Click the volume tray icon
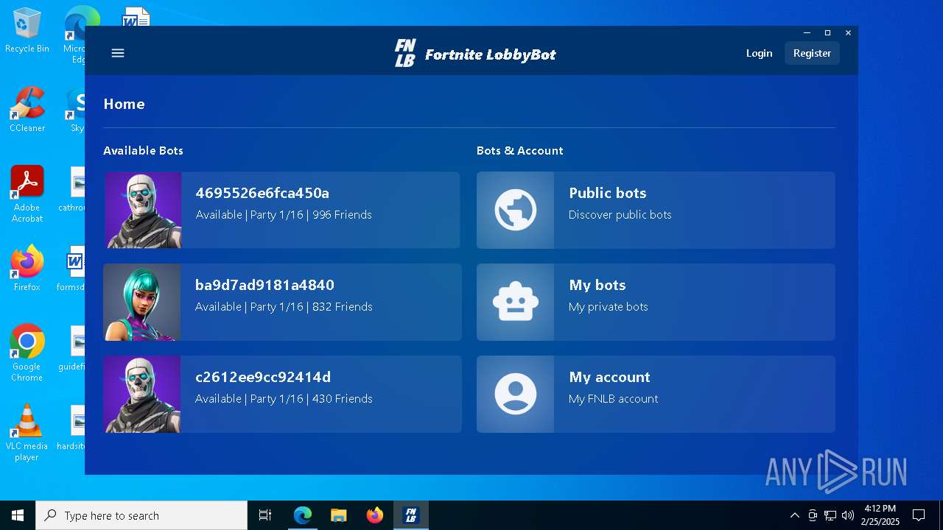The width and height of the screenshot is (943, 530). [848, 515]
